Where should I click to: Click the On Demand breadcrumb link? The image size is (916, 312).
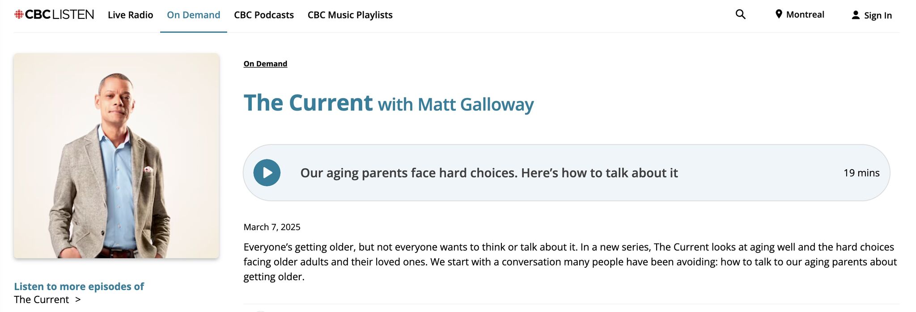tap(265, 64)
